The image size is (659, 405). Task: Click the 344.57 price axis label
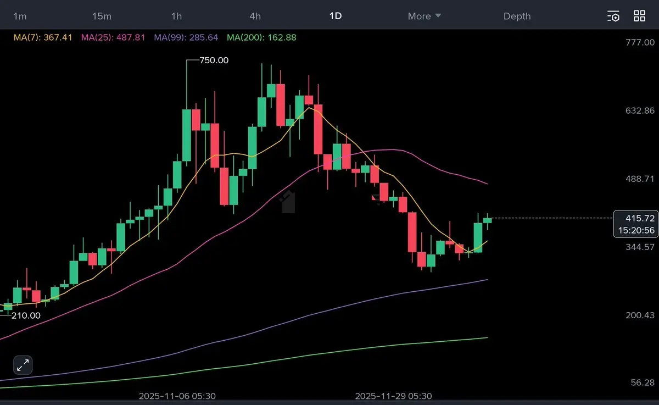point(640,247)
